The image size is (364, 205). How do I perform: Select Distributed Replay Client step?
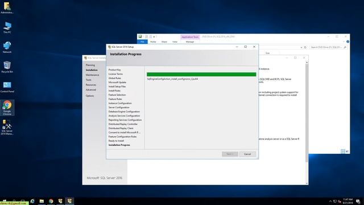(x=121, y=128)
